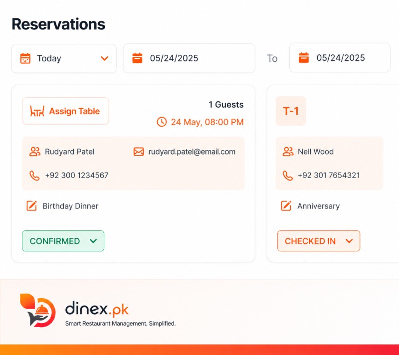Click the dinex.pk brand name
Screen dimensions: 399x355
tap(97, 309)
